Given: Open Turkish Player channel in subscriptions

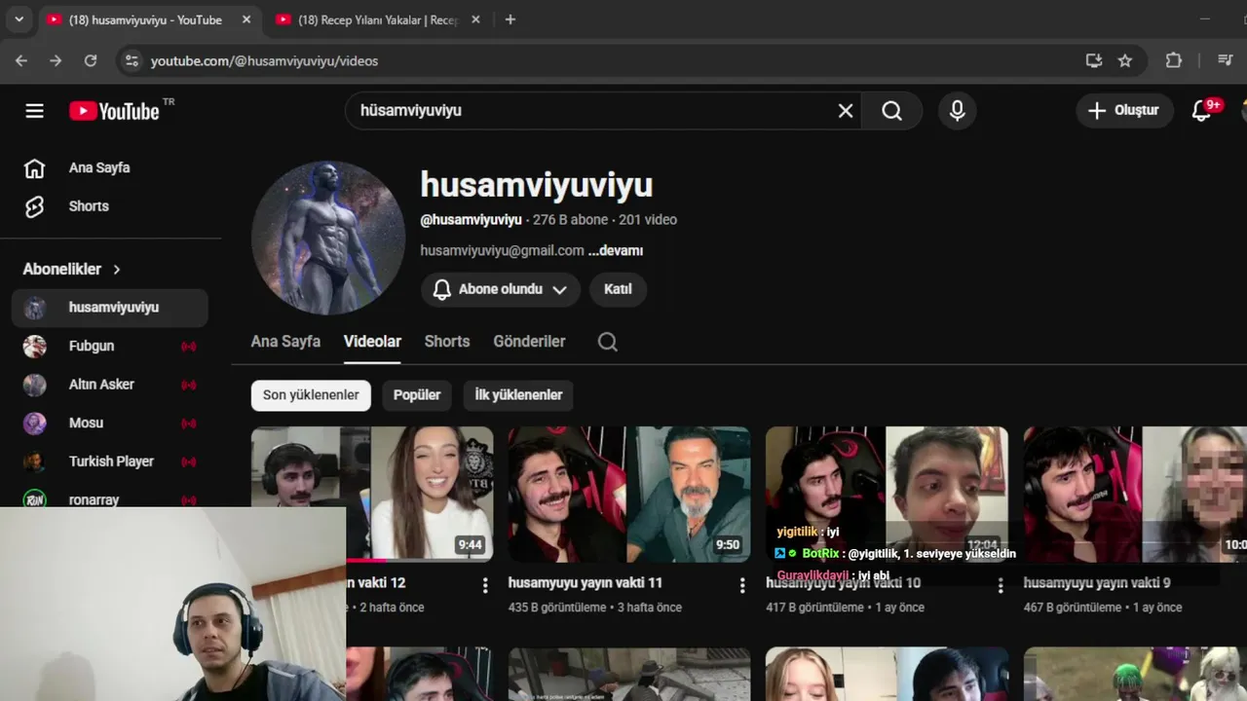Looking at the screenshot, I should 110,461.
